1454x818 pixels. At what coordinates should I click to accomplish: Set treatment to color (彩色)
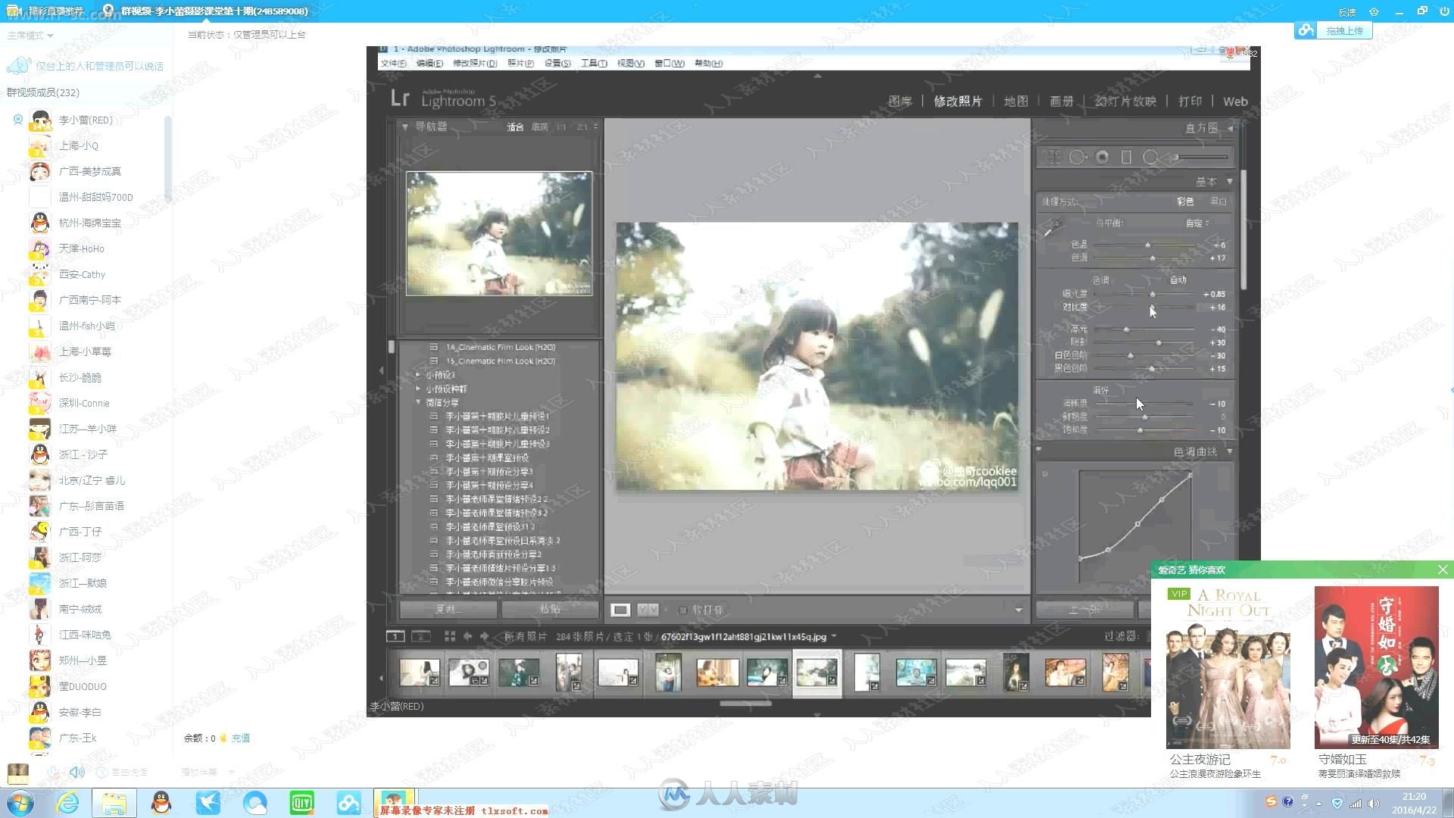pos(1185,201)
